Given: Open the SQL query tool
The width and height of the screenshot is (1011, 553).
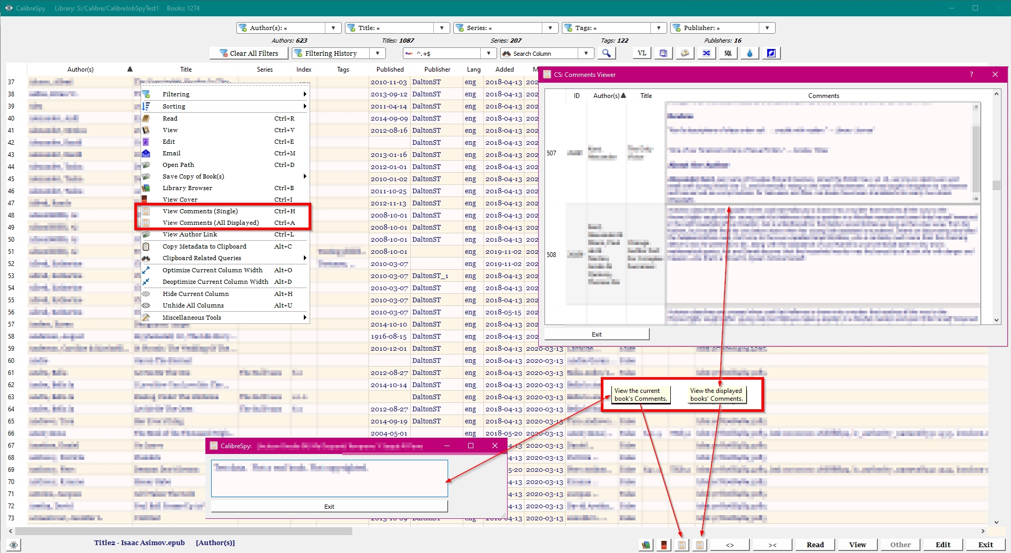Looking at the screenshot, I should pos(728,53).
